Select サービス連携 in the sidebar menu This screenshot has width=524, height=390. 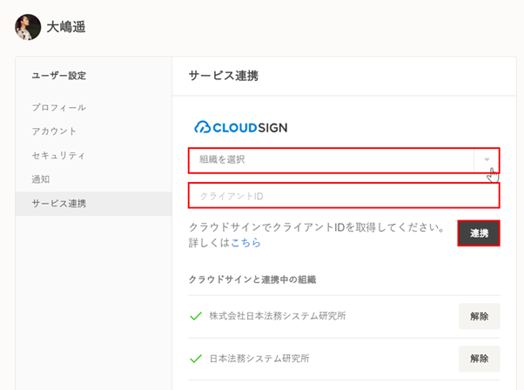pyautogui.click(x=58, y=204)
